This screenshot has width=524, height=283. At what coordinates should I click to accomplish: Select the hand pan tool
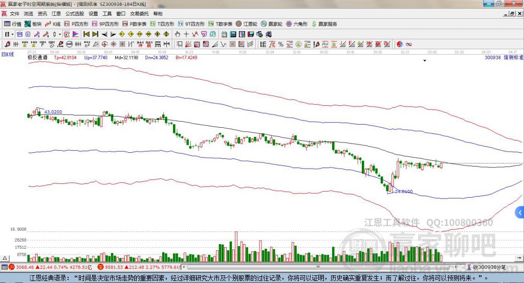pyautogui.click(x=178, y=34)
